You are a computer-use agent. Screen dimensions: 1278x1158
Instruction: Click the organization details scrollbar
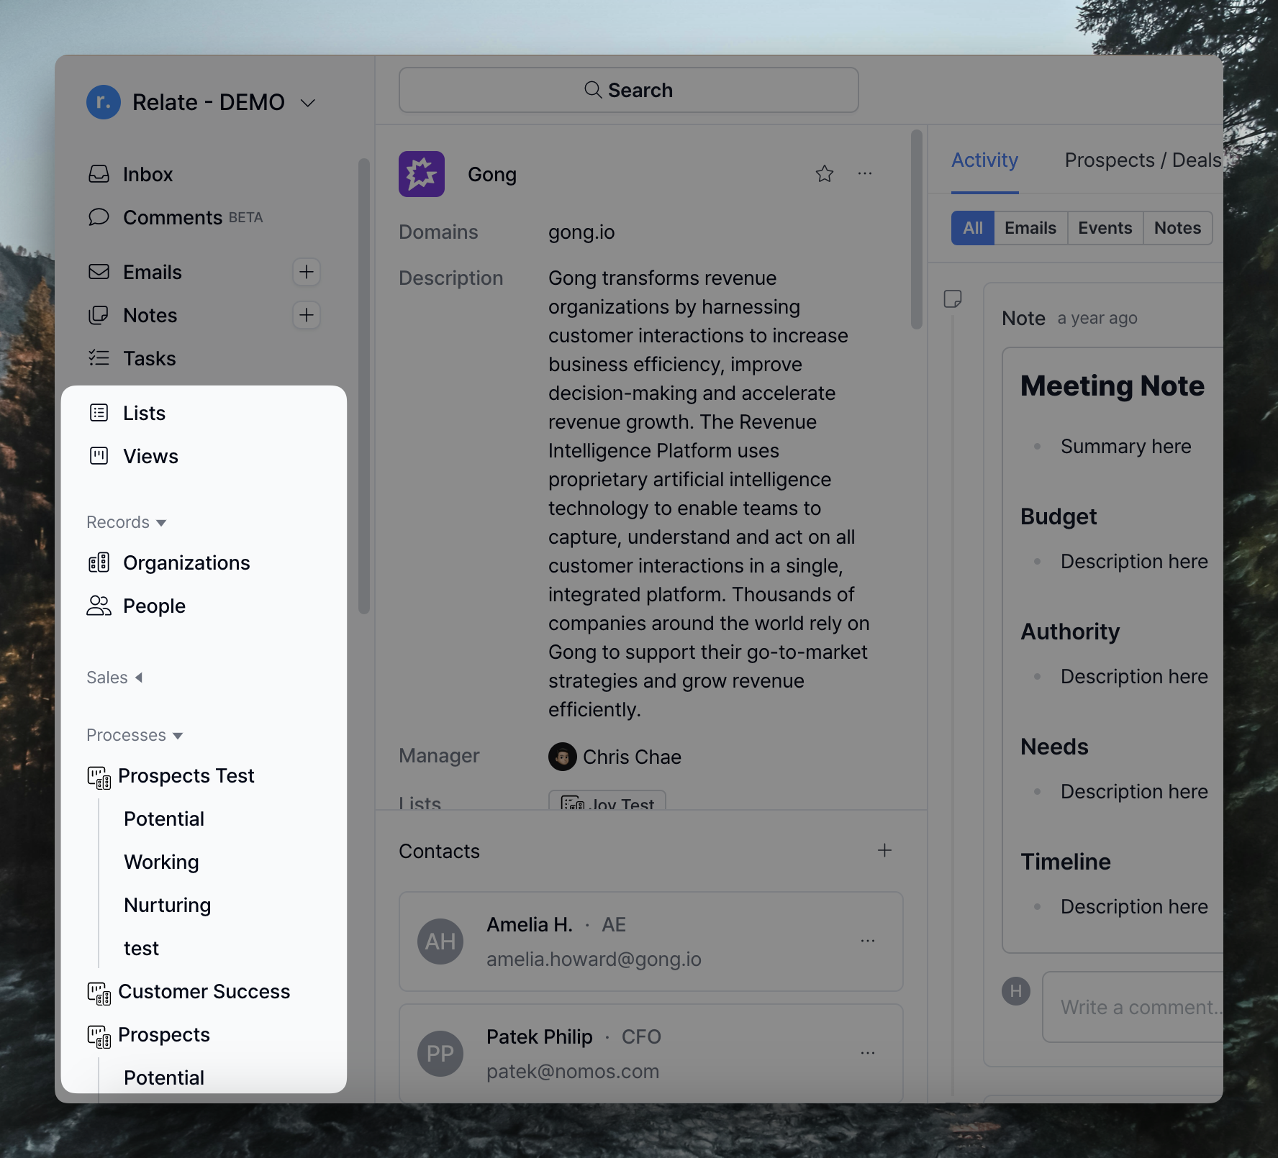click(917, 229)
